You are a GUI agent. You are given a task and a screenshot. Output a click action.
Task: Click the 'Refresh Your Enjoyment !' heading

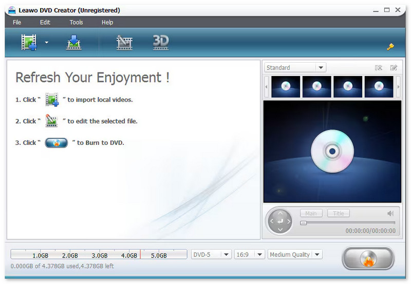click(92, 78)
